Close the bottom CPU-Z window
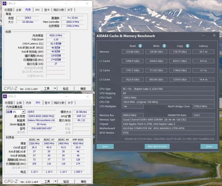The height and width of the screenshot is (186, 222). pyautogui.click(x=88, y=97)
